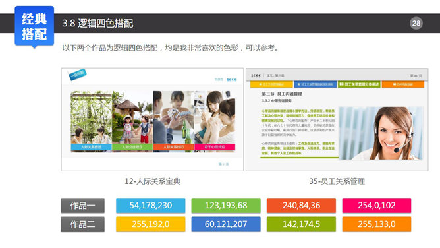Click the pink photo caption bar
440x248 pixels.
215,147
